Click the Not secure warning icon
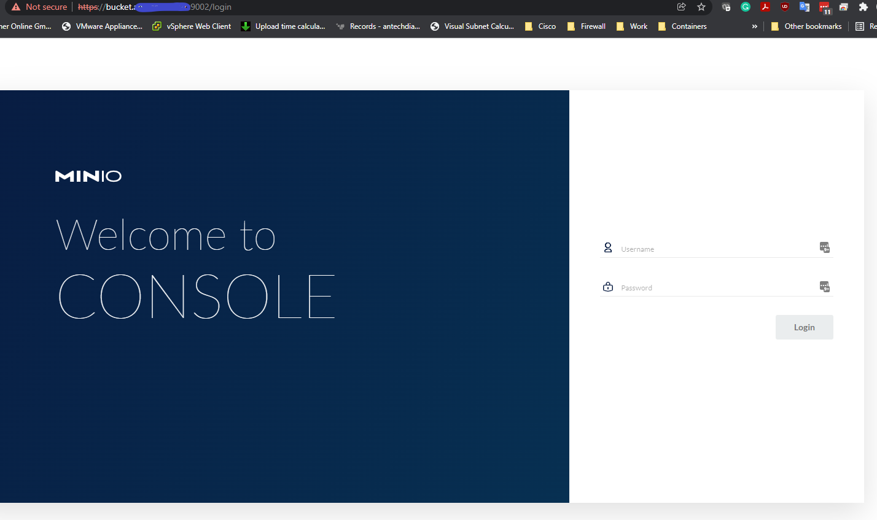Screen dimensions: 877x520 coord(16,7)
